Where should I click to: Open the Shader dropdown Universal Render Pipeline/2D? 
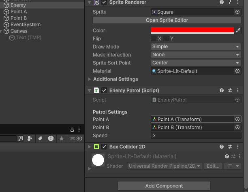tap(165, 166)
